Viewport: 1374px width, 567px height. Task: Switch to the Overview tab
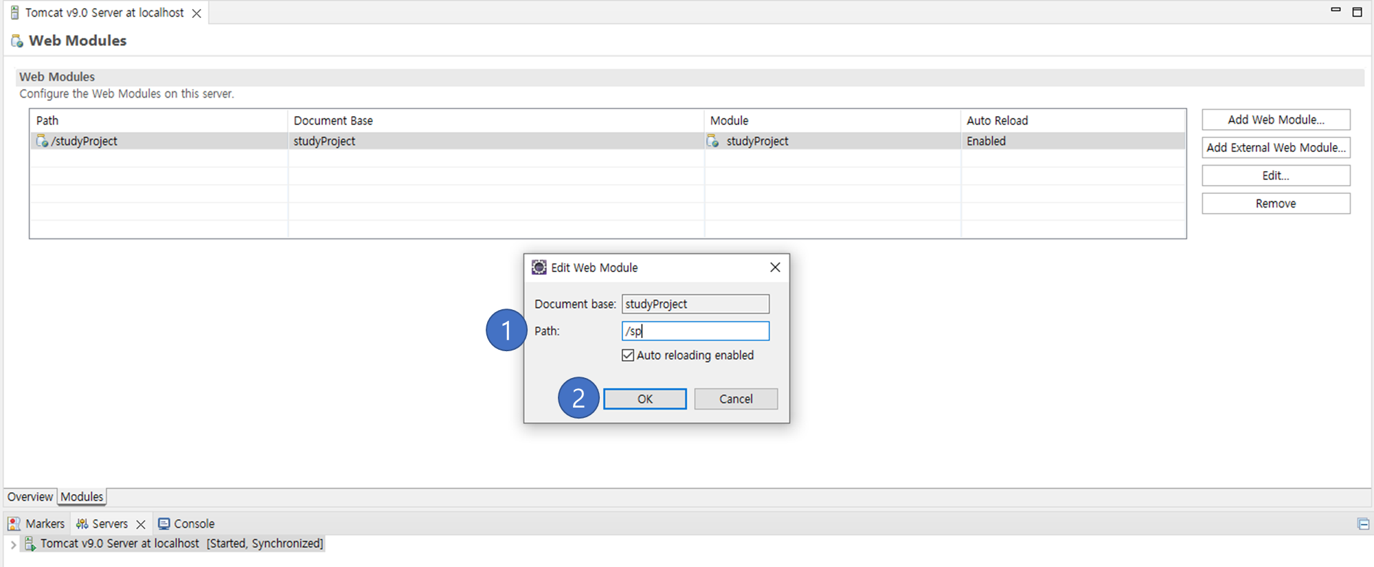pyautogui.click(x=30, y=497)
